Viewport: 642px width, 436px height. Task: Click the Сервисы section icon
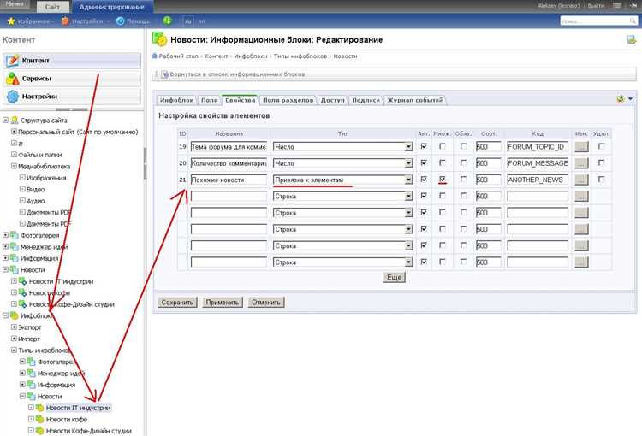[x=13, y=79]
